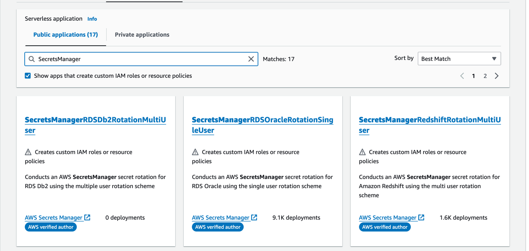
Task: Open the Info link beside Serverless application
Action: pyautogui.click(x=92, y=19)
